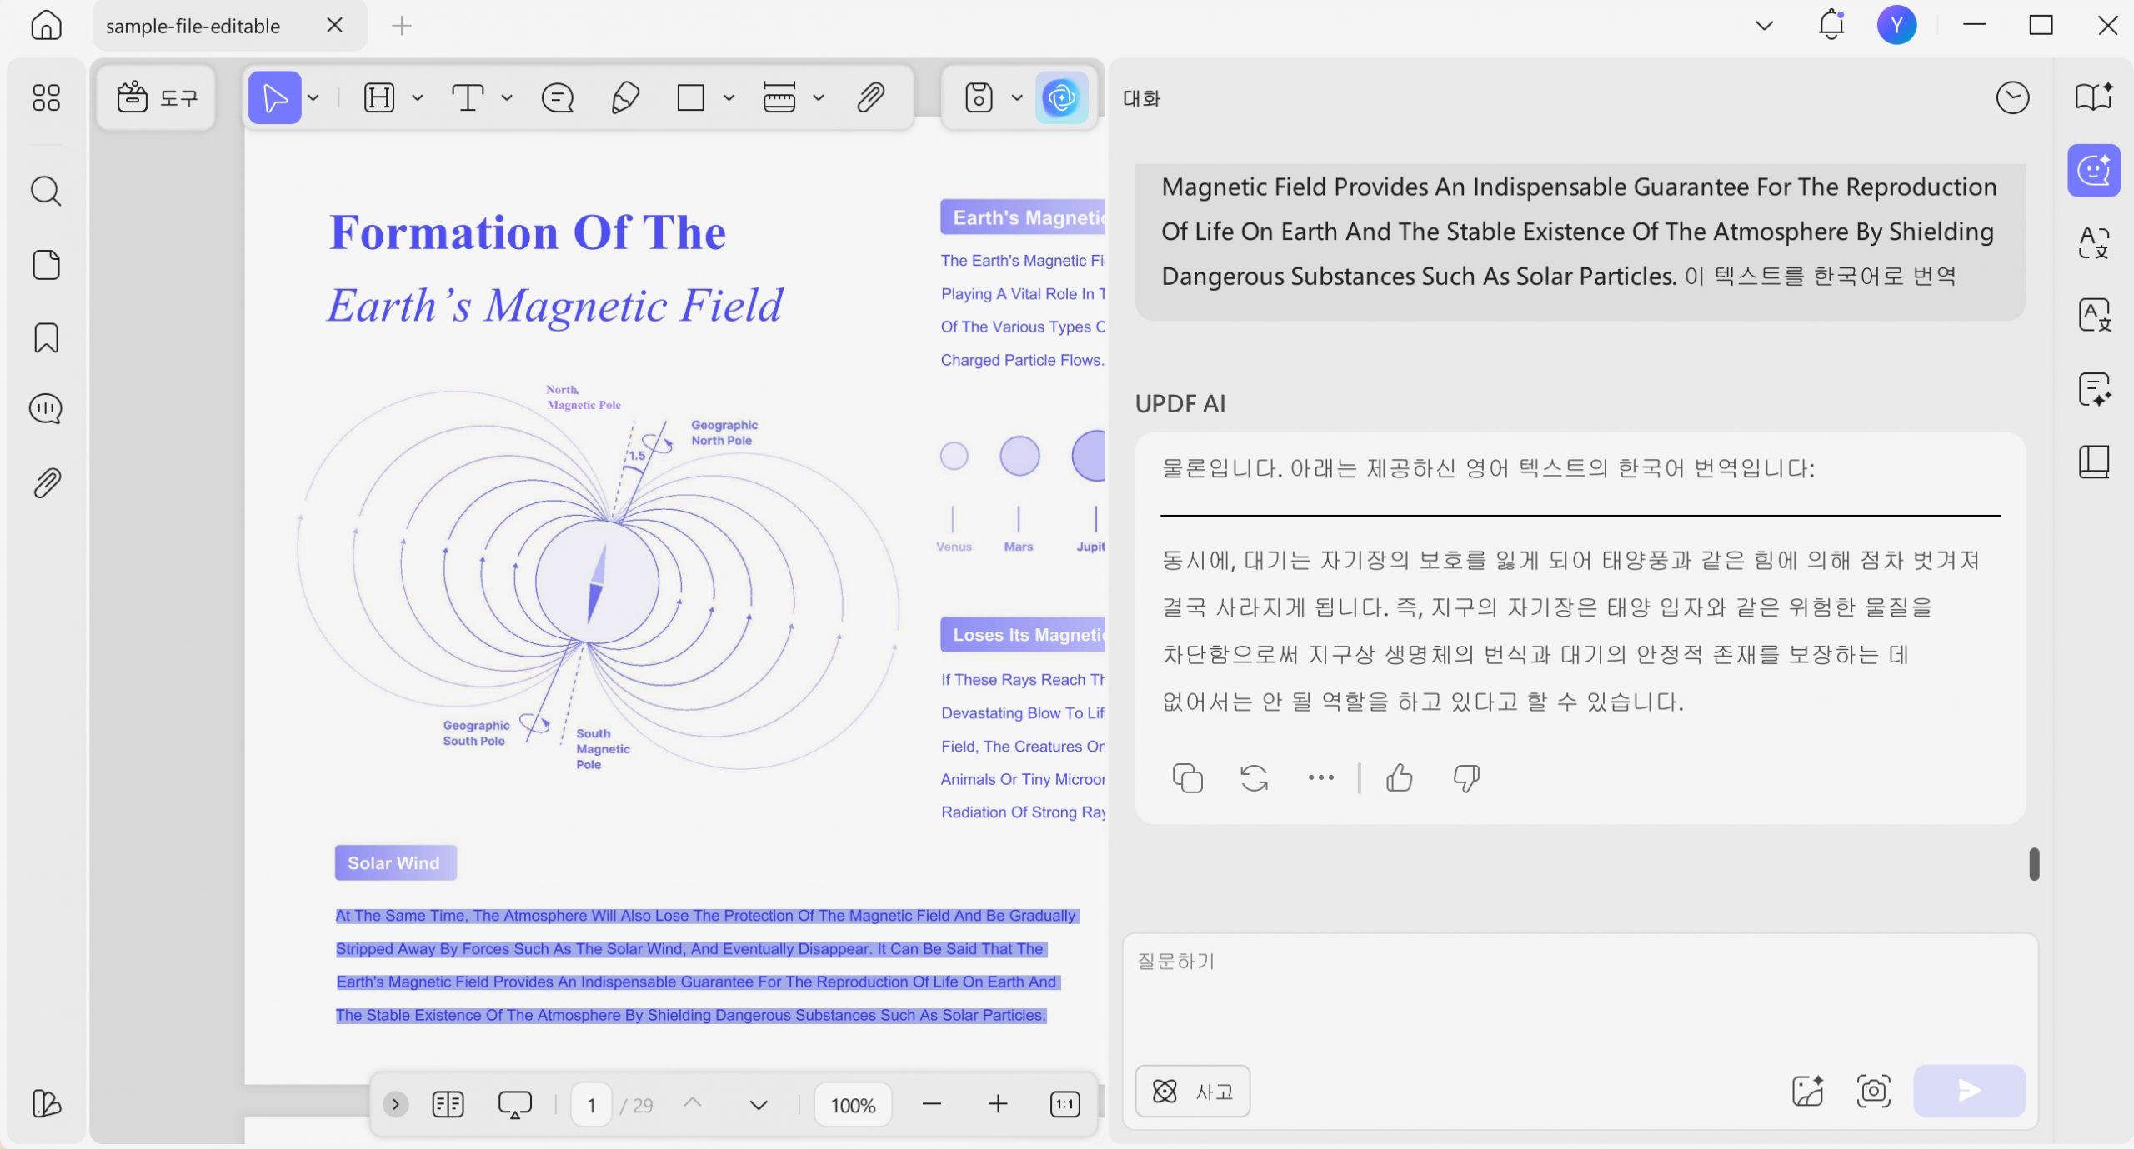Open the book knowledge icon in right sidebar
This screenshot has height=1149, width=2134.
click(x=2093, y=461)
